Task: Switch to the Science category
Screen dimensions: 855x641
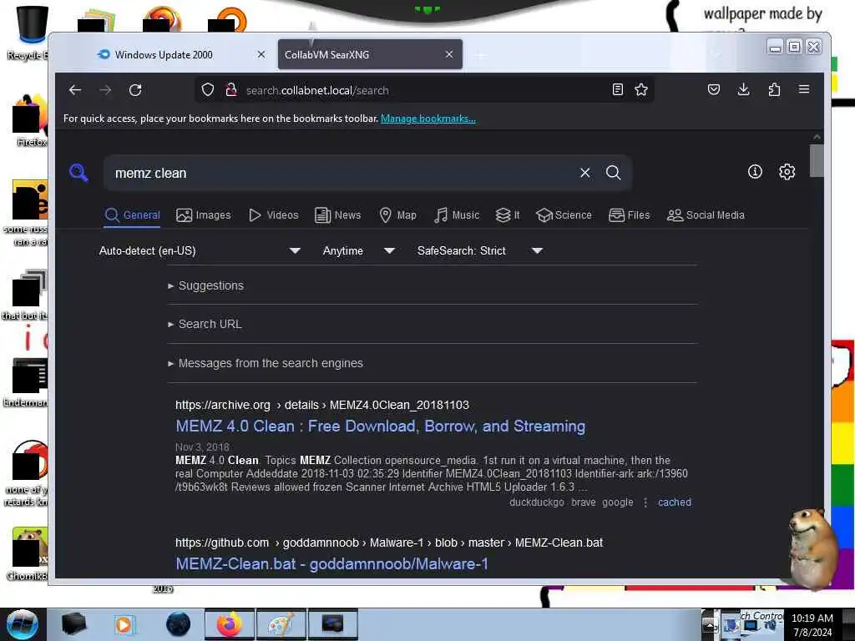Action: pos(564,215)
